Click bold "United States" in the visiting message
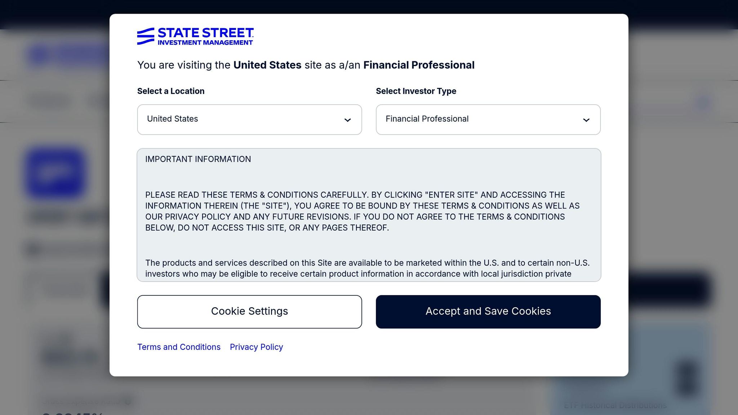Image resolution: width=738 pixels, height=415 pixels. coord(267,65)
